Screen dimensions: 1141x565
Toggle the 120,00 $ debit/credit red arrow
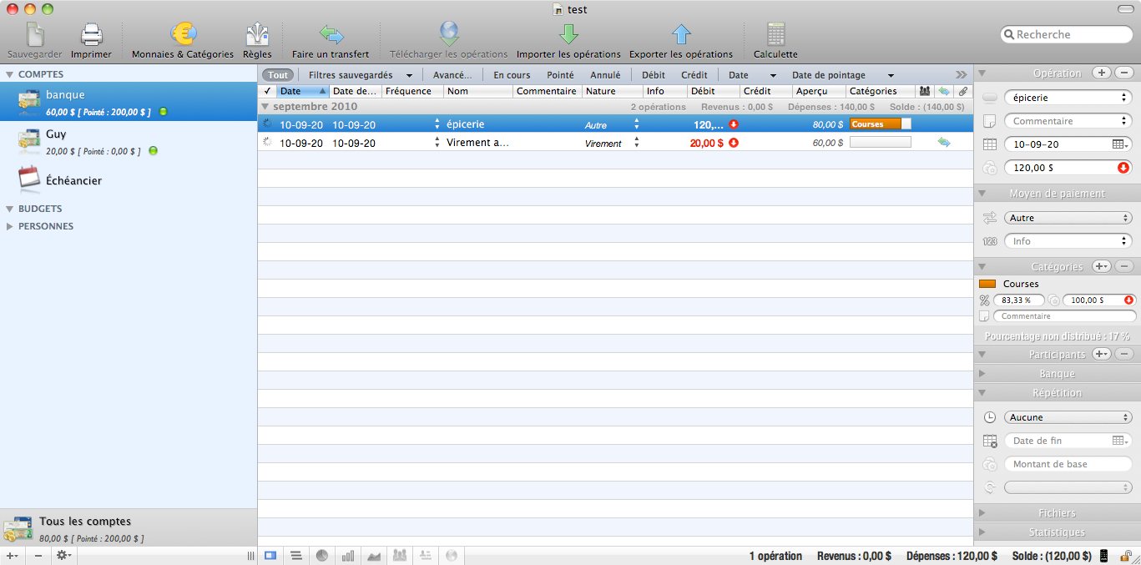pyautogui.click(x=1123, y=168)
